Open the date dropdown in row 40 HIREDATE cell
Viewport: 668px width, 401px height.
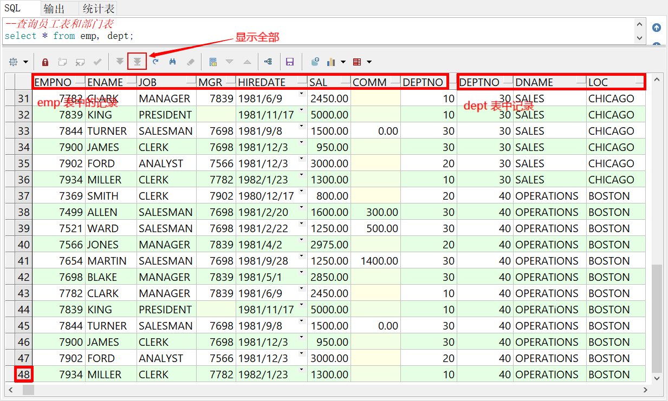301,240
